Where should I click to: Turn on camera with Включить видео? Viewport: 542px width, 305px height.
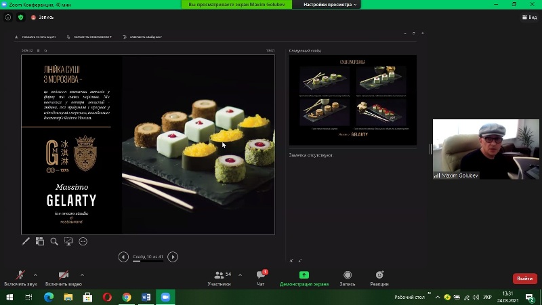pos(63,274)
